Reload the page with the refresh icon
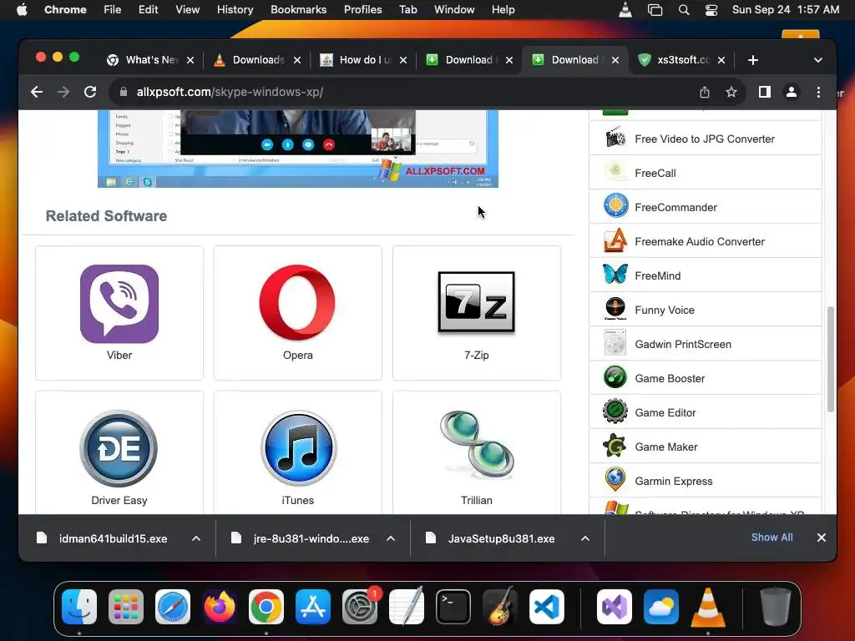 90,92
